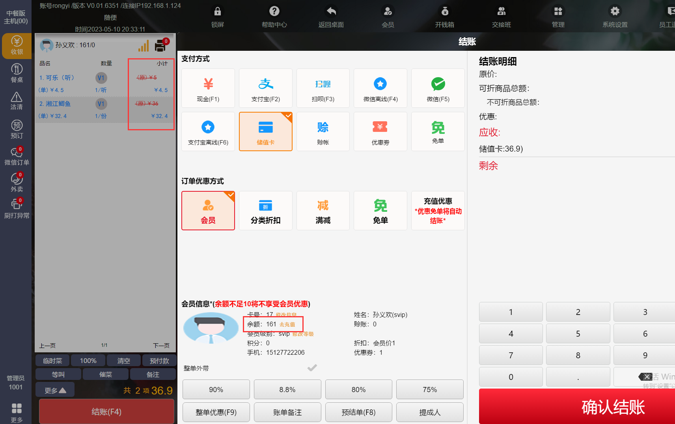Open the WeChat orders sidebar item
675x424 pixels.
coord(17,156)
